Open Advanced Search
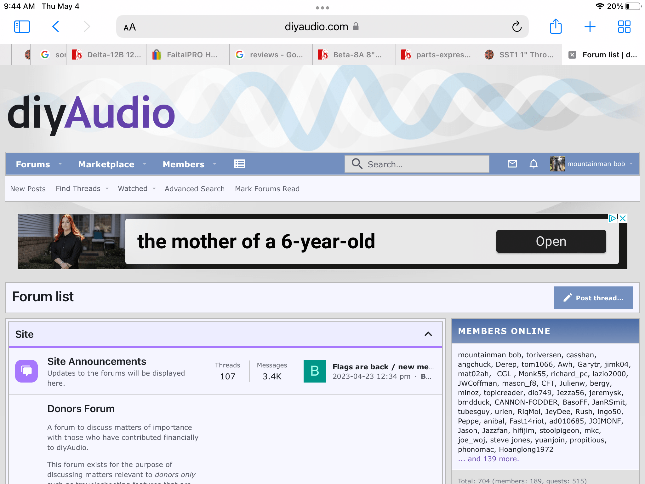The height and width of the screenshot is (484, 645). [195, 189]
